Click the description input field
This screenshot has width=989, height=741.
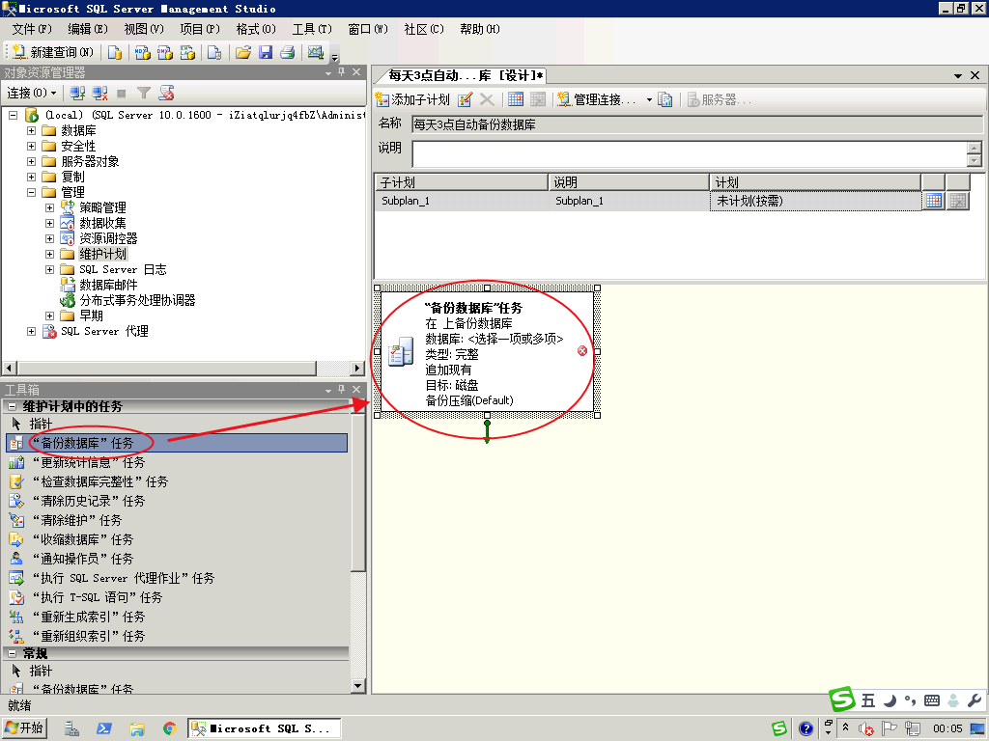(690, 153)
